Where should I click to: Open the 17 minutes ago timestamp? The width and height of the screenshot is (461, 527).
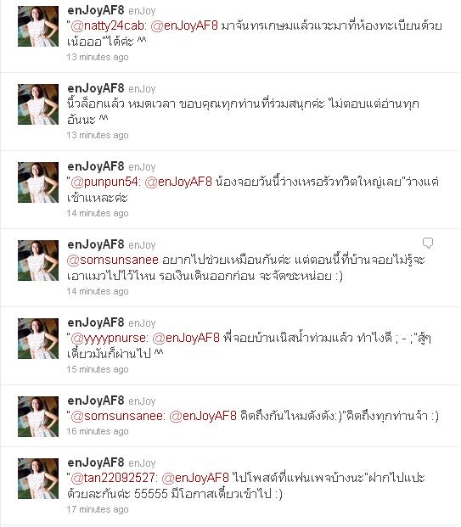[98, 509]
